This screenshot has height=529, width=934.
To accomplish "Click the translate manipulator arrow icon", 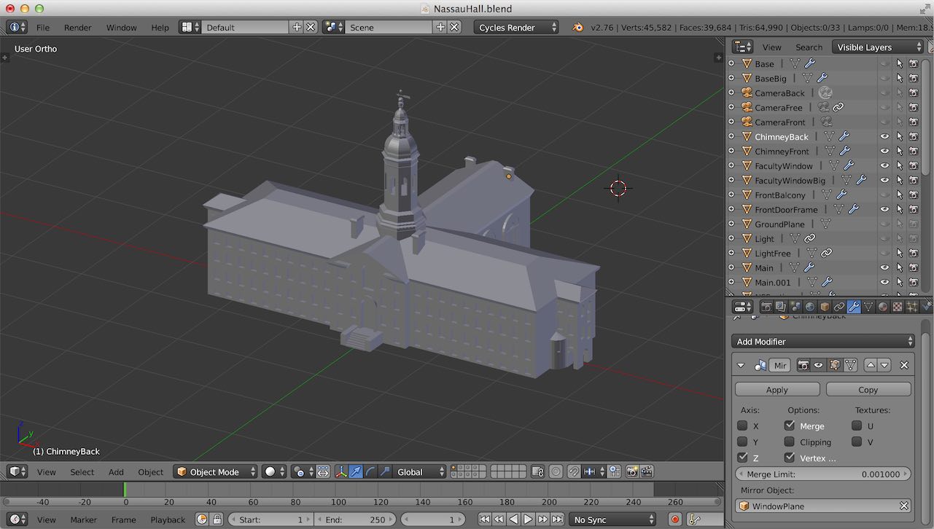I will tap(356, 471).
